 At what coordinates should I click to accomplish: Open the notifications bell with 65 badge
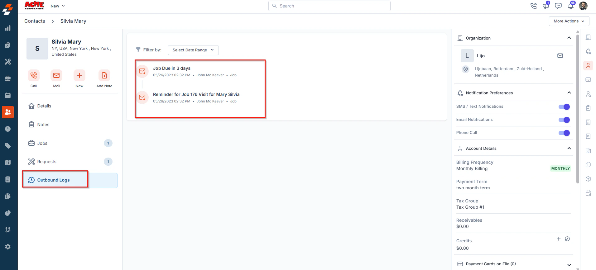(571, 6)
